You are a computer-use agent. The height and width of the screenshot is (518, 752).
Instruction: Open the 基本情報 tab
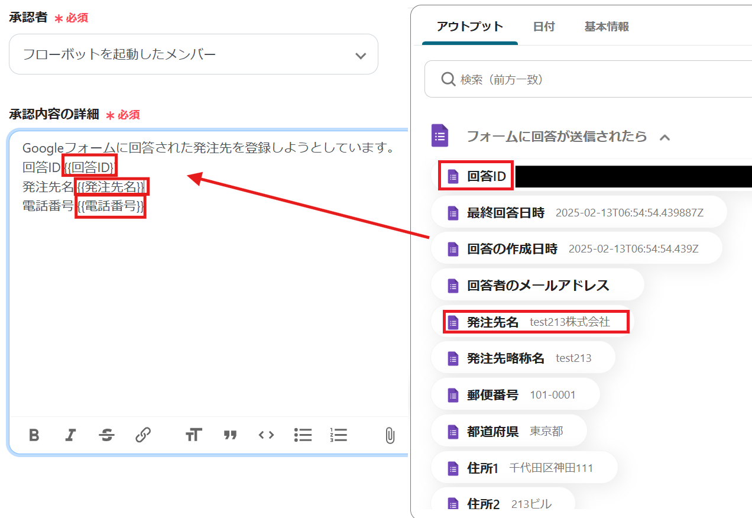(x=607, y=27)
